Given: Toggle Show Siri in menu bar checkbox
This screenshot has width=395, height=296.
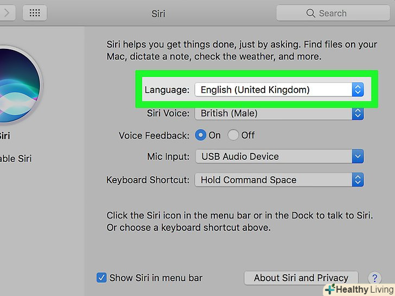Looking at the screenshot, I should (101, 278).
